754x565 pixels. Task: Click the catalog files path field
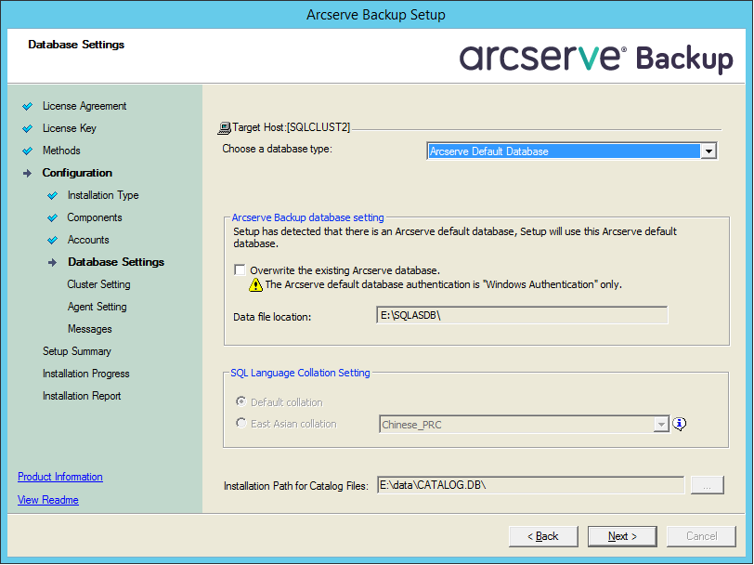529,485
